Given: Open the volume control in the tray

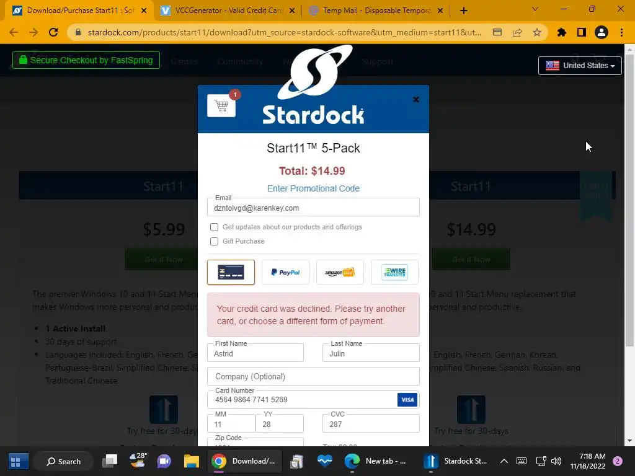Looking at the screenshot, I should (556, 461).
